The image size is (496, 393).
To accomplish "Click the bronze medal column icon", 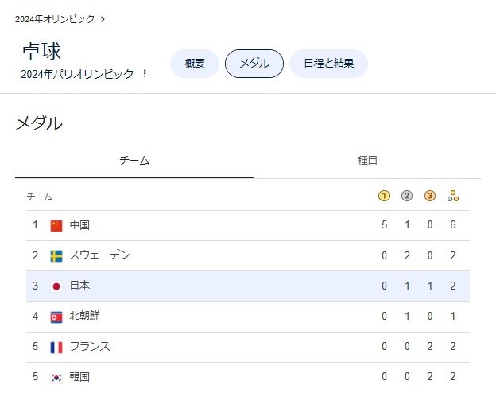I will pos(429,196).
